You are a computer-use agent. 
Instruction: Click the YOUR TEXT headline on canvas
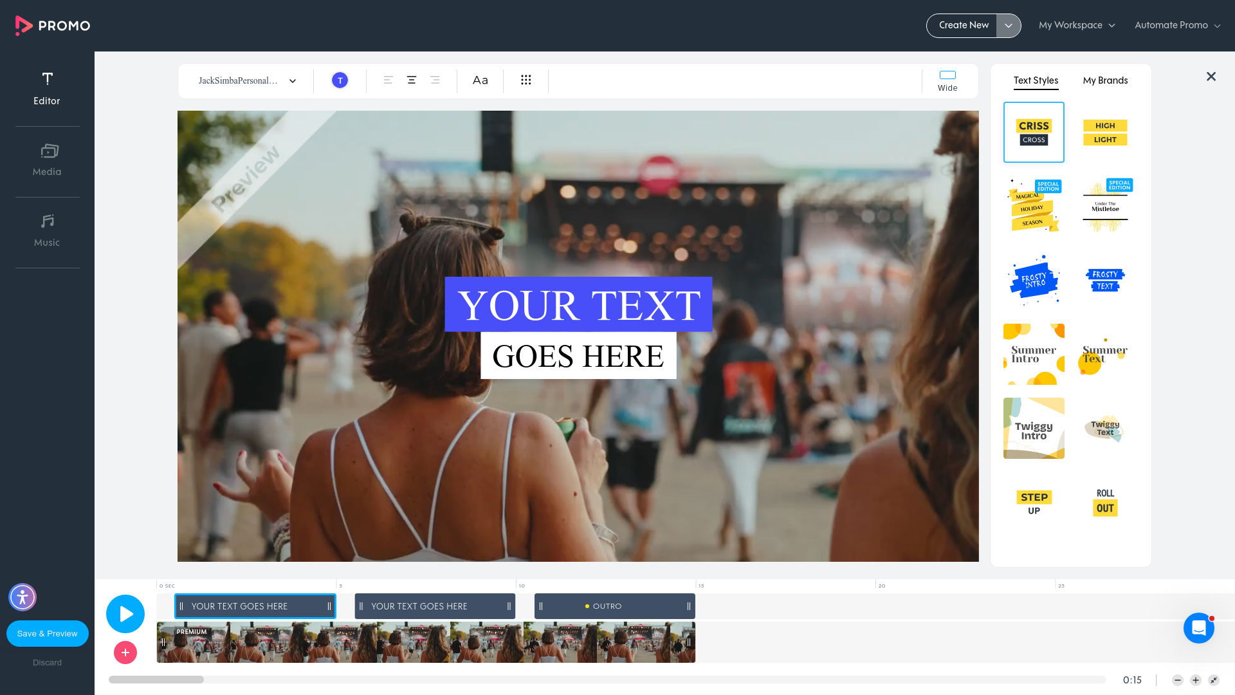(578, 304)
